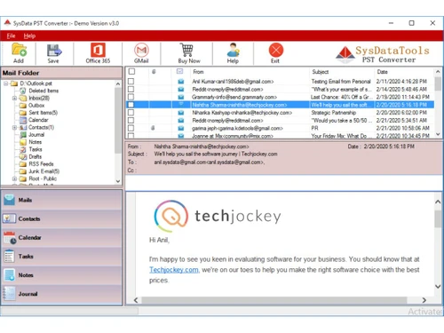The width and height of the screenshot is (444, 333).
Task: Check the garima jeph email checkbox
Action: (131, 128)
